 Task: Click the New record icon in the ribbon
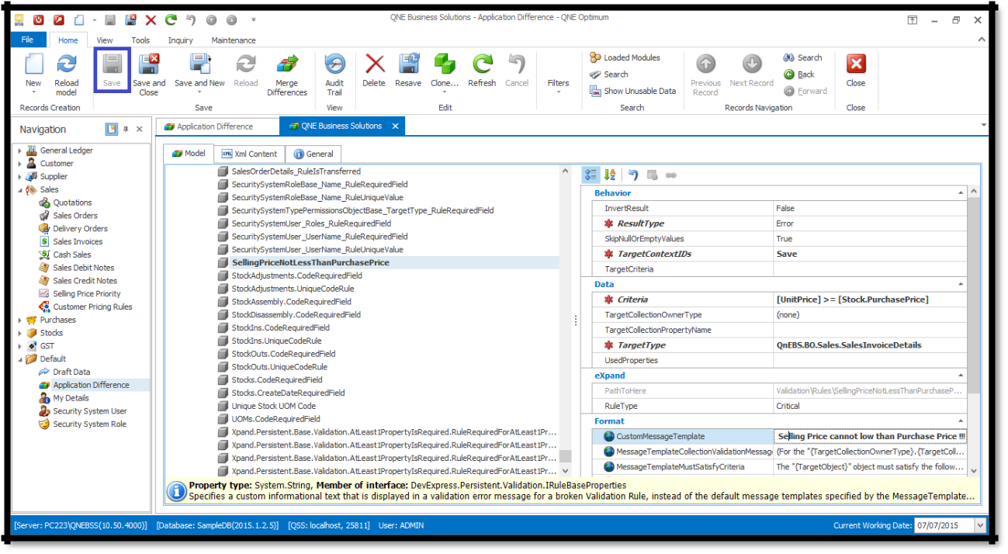click(x=33, y=64)
